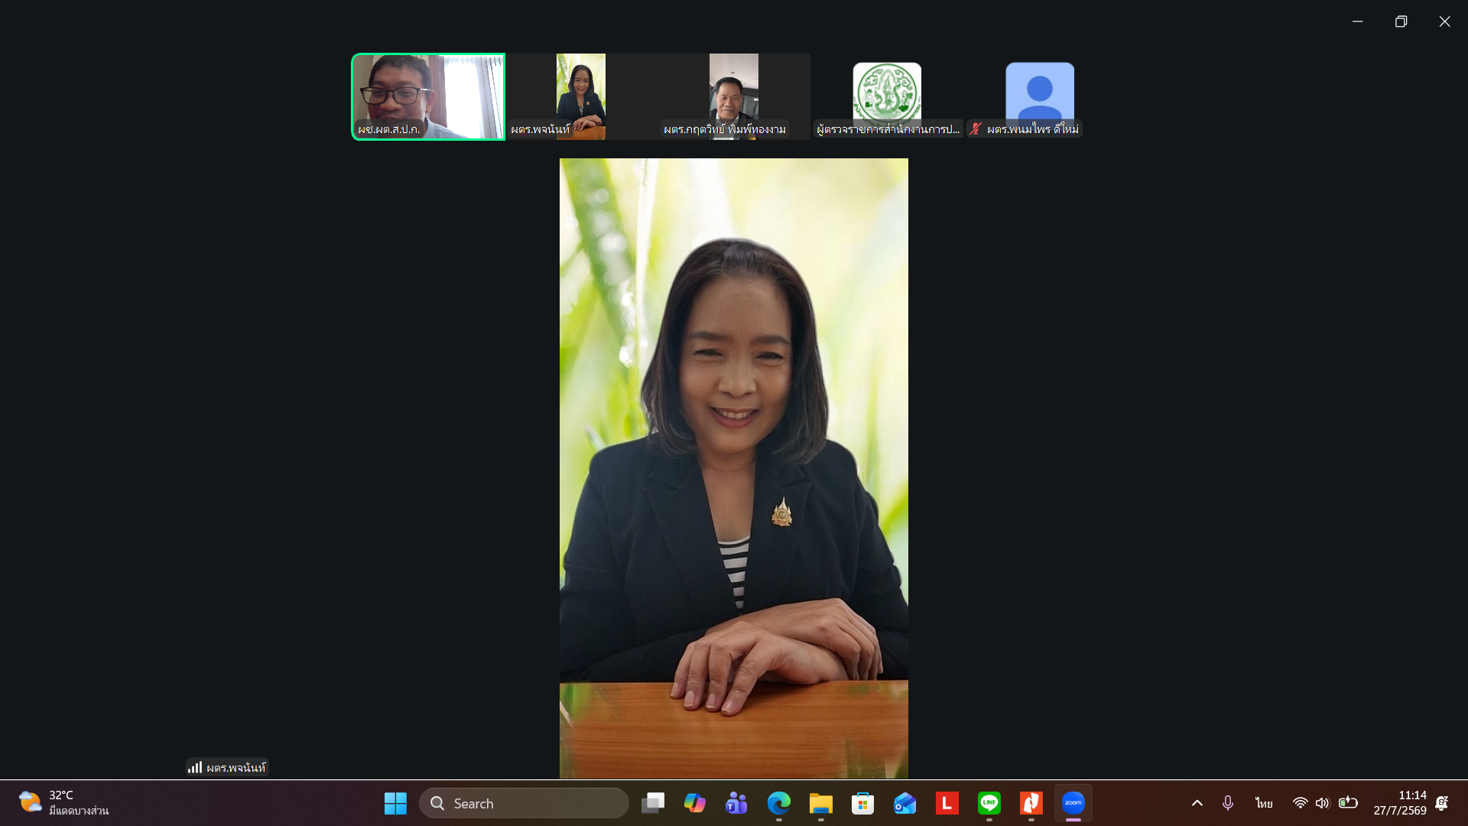The height and width of the screenshot is (826, 1468).
Task: Minimize the Zoom meeting window
Action: 1358,21
